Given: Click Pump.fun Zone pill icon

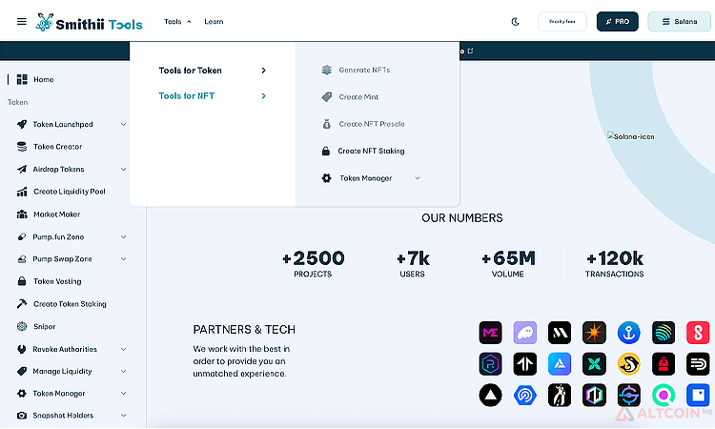Looking at the screenshot, I should pyautogui.click(x=21, y=236).
